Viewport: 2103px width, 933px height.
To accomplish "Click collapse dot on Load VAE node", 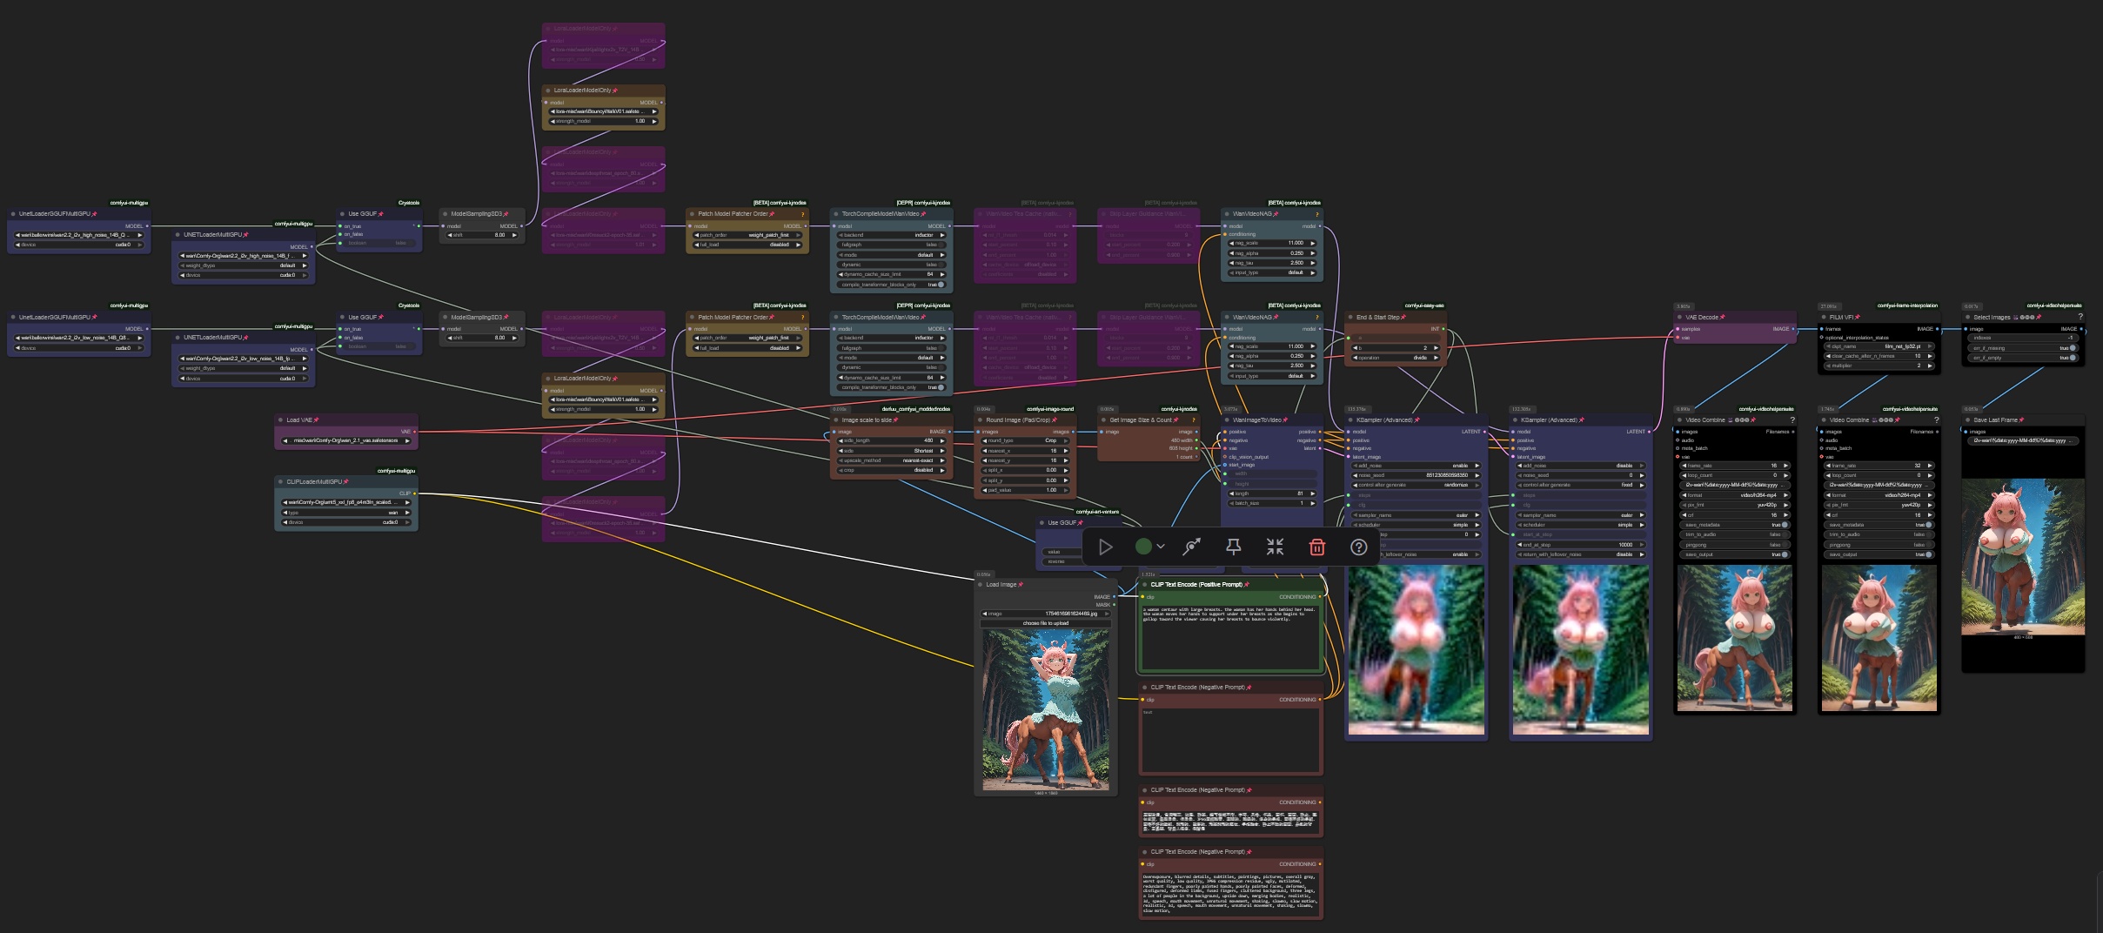I will click(x=280, y=420).
